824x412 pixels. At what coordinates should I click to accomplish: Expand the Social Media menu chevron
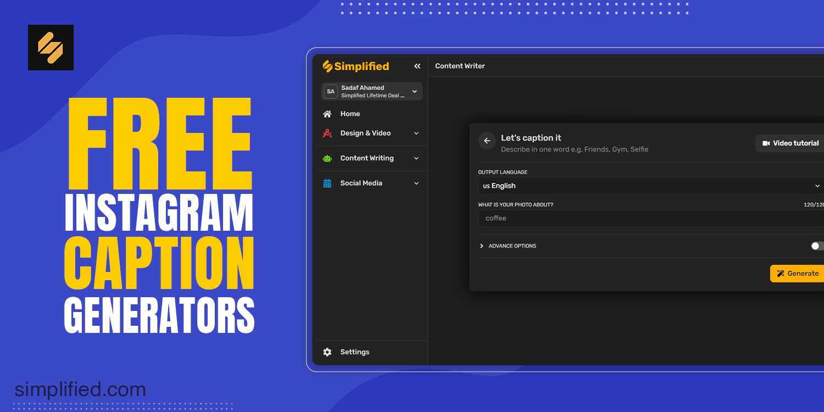pyautogui.click(x=416, y=183)
